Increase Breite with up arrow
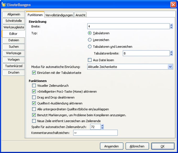This screenshot has width=178, height=153. coord(171,25)
